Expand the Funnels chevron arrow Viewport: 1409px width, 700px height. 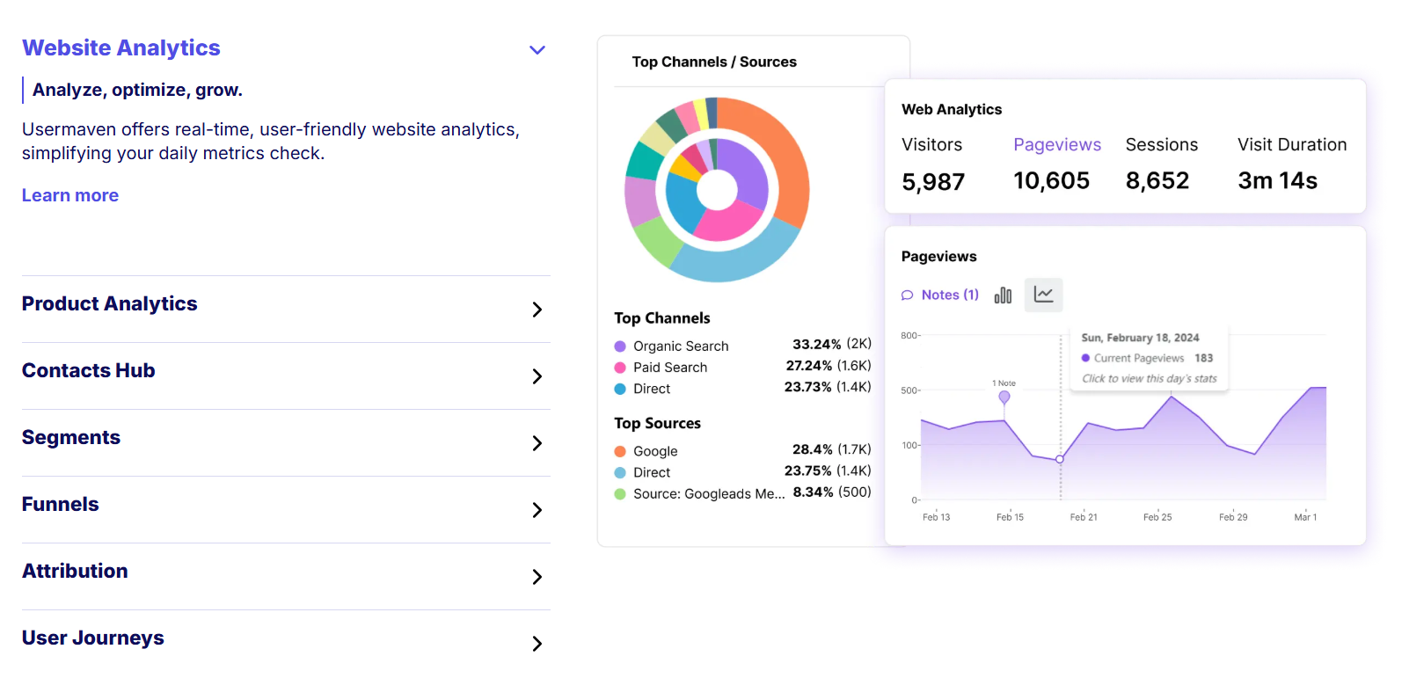(537, 510)
